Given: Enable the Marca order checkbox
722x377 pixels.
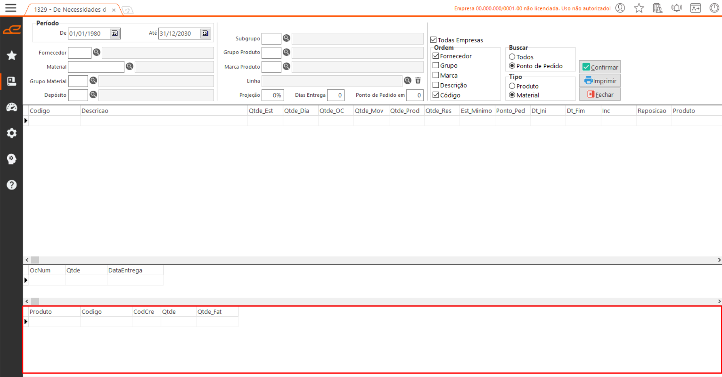Looking at the screenshot, I should tap(436, 75).
